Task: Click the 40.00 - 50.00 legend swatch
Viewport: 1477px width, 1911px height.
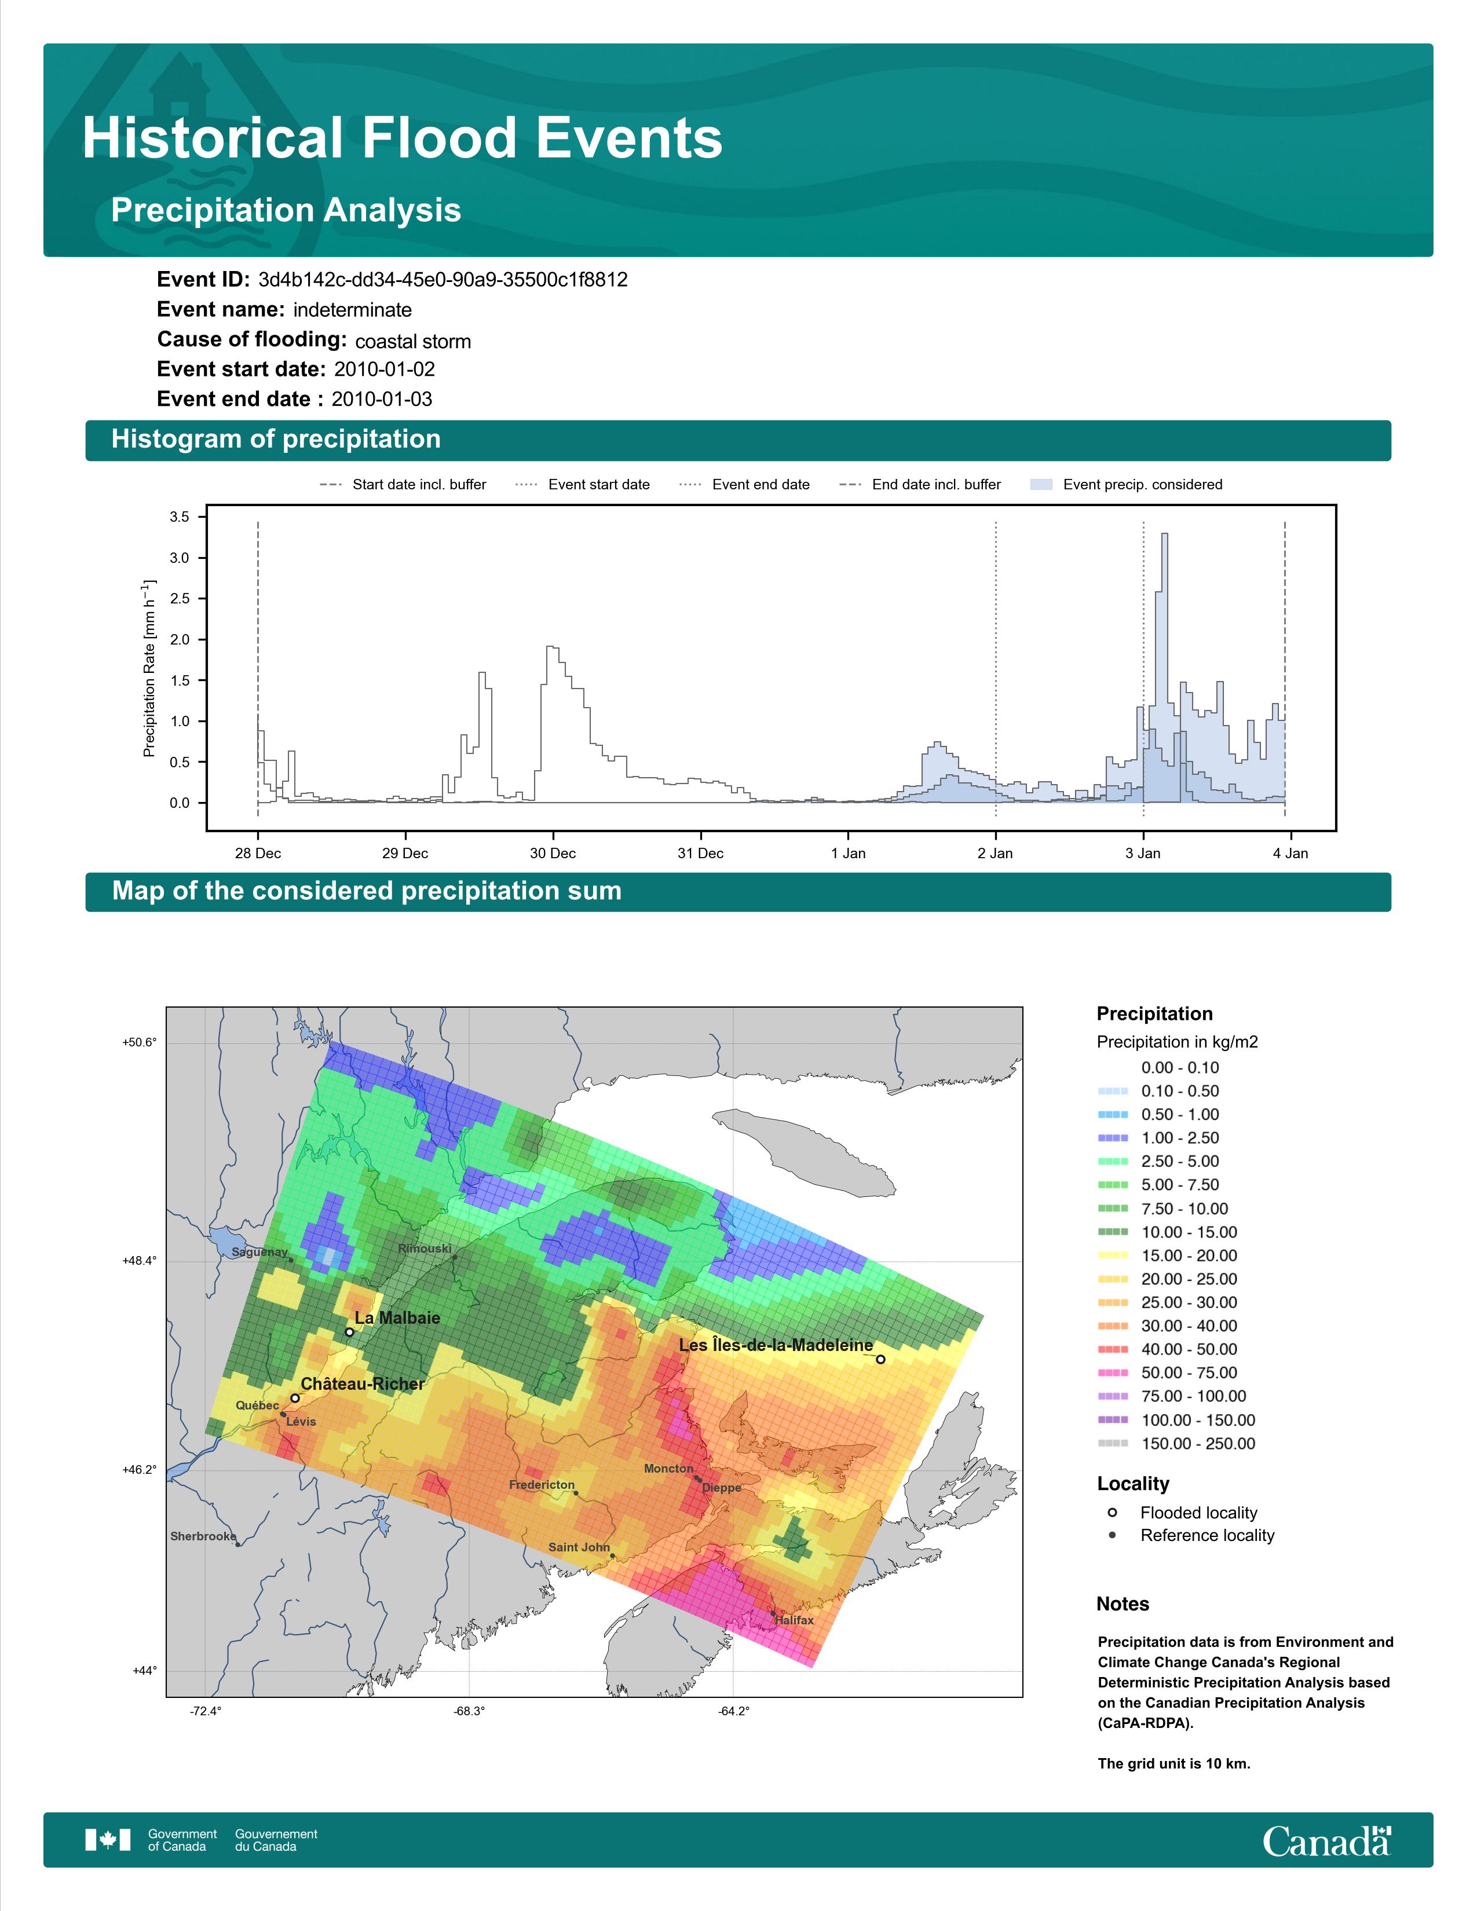Action: [x=1112, y=1349]
